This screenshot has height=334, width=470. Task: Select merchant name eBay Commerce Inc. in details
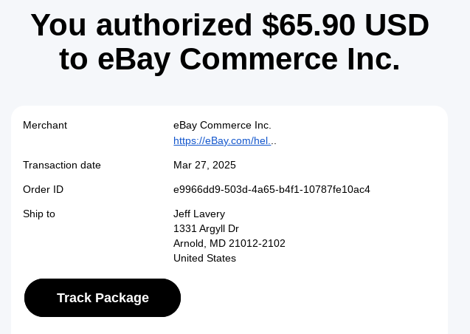(222, 125)
